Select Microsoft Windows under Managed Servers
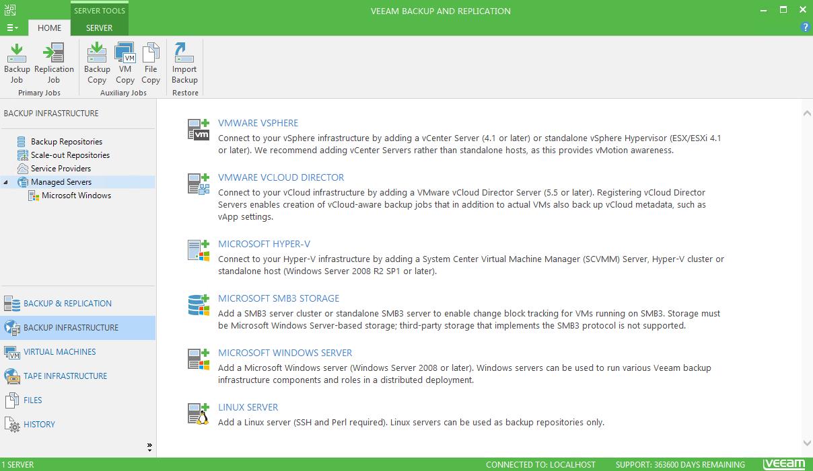This screenshot has width=813, height=471. pos(77,196)
